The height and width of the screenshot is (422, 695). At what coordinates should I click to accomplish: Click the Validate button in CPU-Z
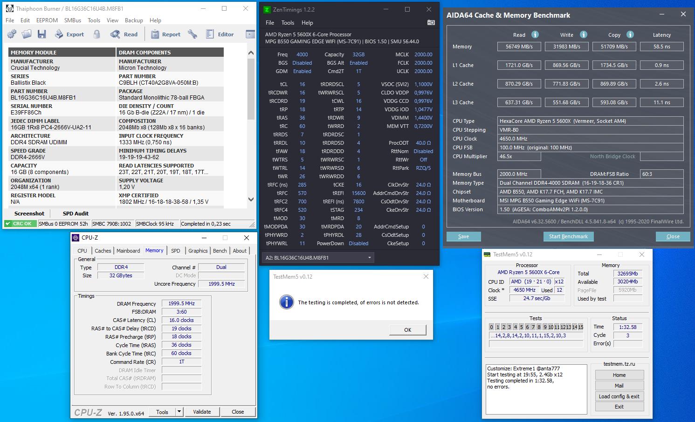pos(202,412)
